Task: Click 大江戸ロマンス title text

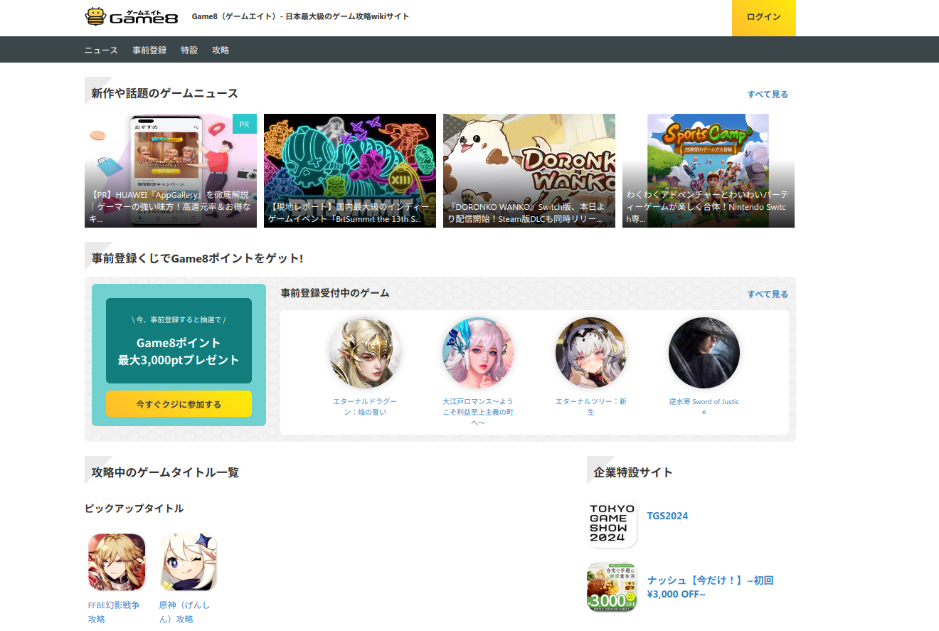Action: pyautogui.click(x=478, y=412)
